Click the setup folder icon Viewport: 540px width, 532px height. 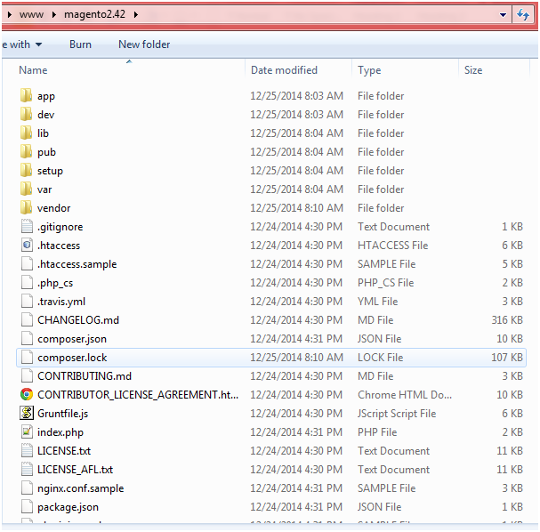click(x=27, y=171)
